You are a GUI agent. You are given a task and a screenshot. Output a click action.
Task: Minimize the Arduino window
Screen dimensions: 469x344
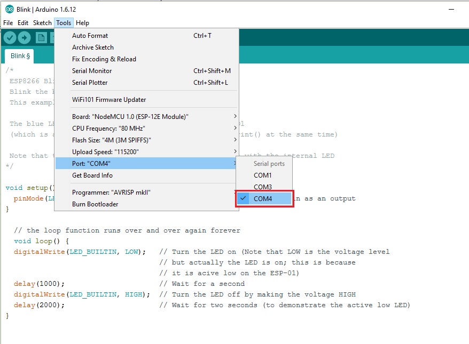point(451,10)
